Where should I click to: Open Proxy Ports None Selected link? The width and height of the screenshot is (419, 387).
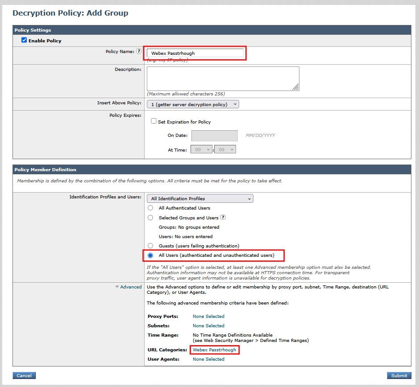coord(208,316)
